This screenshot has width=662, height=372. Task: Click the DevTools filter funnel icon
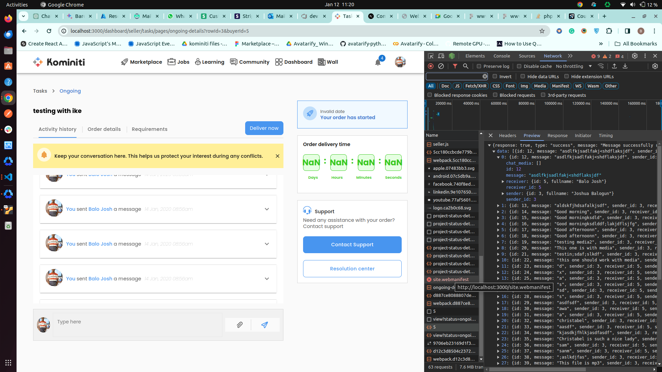tap(455, 66)
